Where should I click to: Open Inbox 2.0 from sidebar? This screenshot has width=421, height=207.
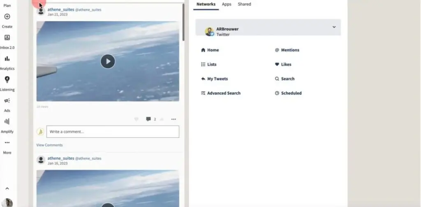(x=7, y=38)
